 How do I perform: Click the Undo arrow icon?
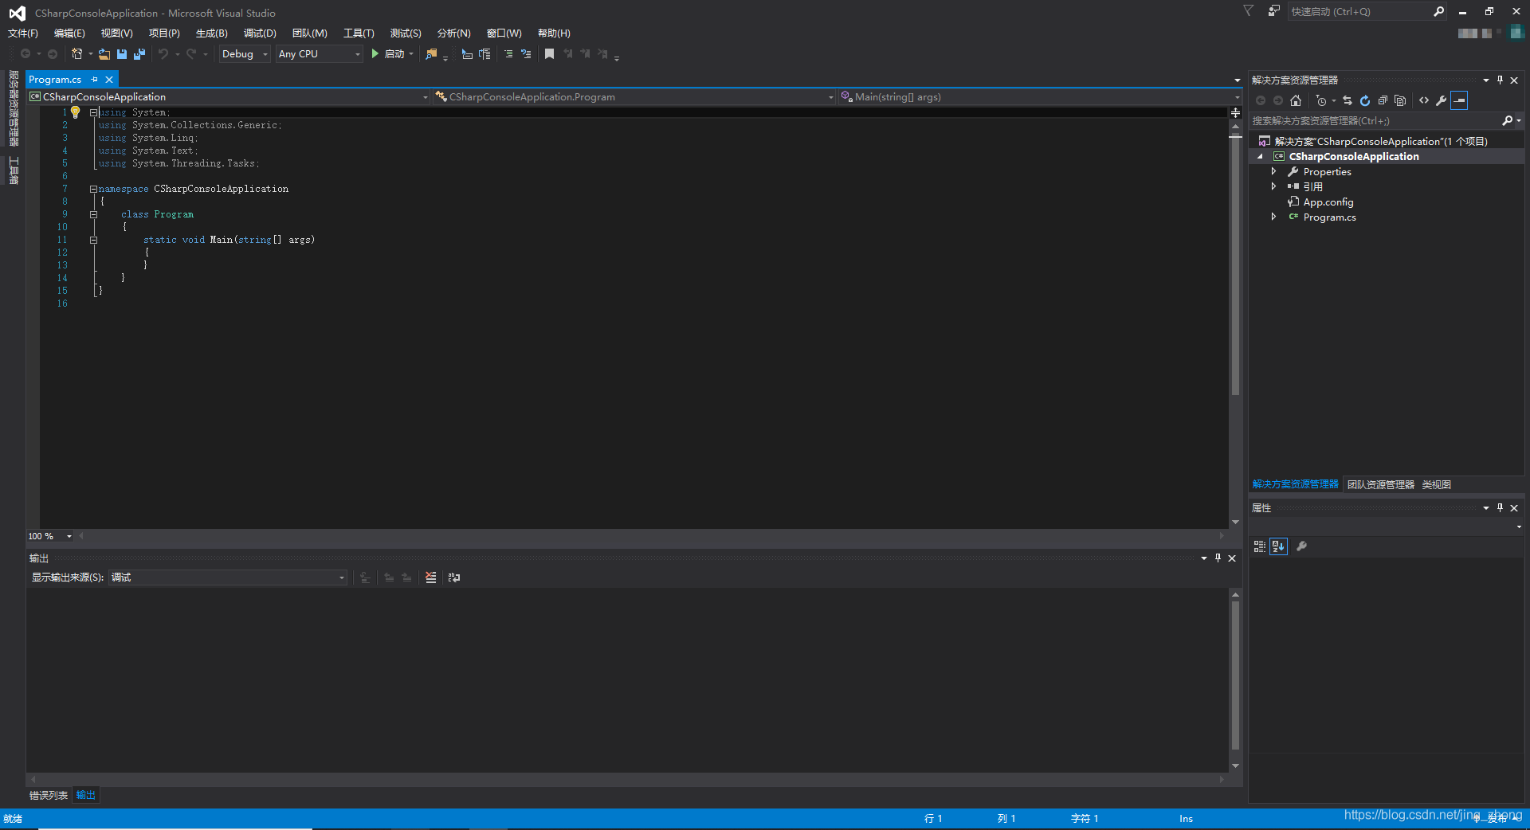click(x=163, y=54)
